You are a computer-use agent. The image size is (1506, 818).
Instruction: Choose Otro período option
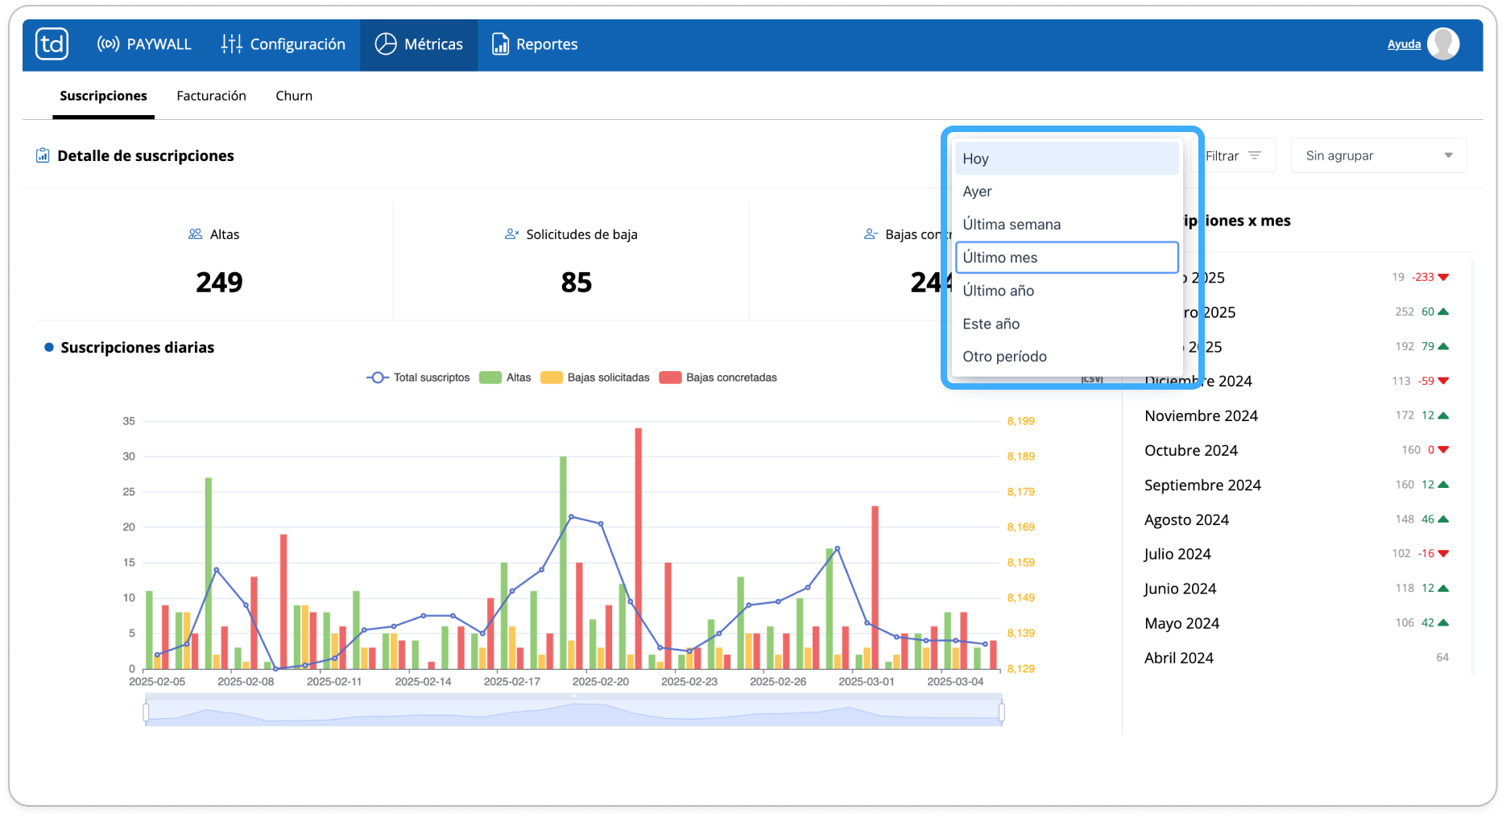(x=1066, y=357)
